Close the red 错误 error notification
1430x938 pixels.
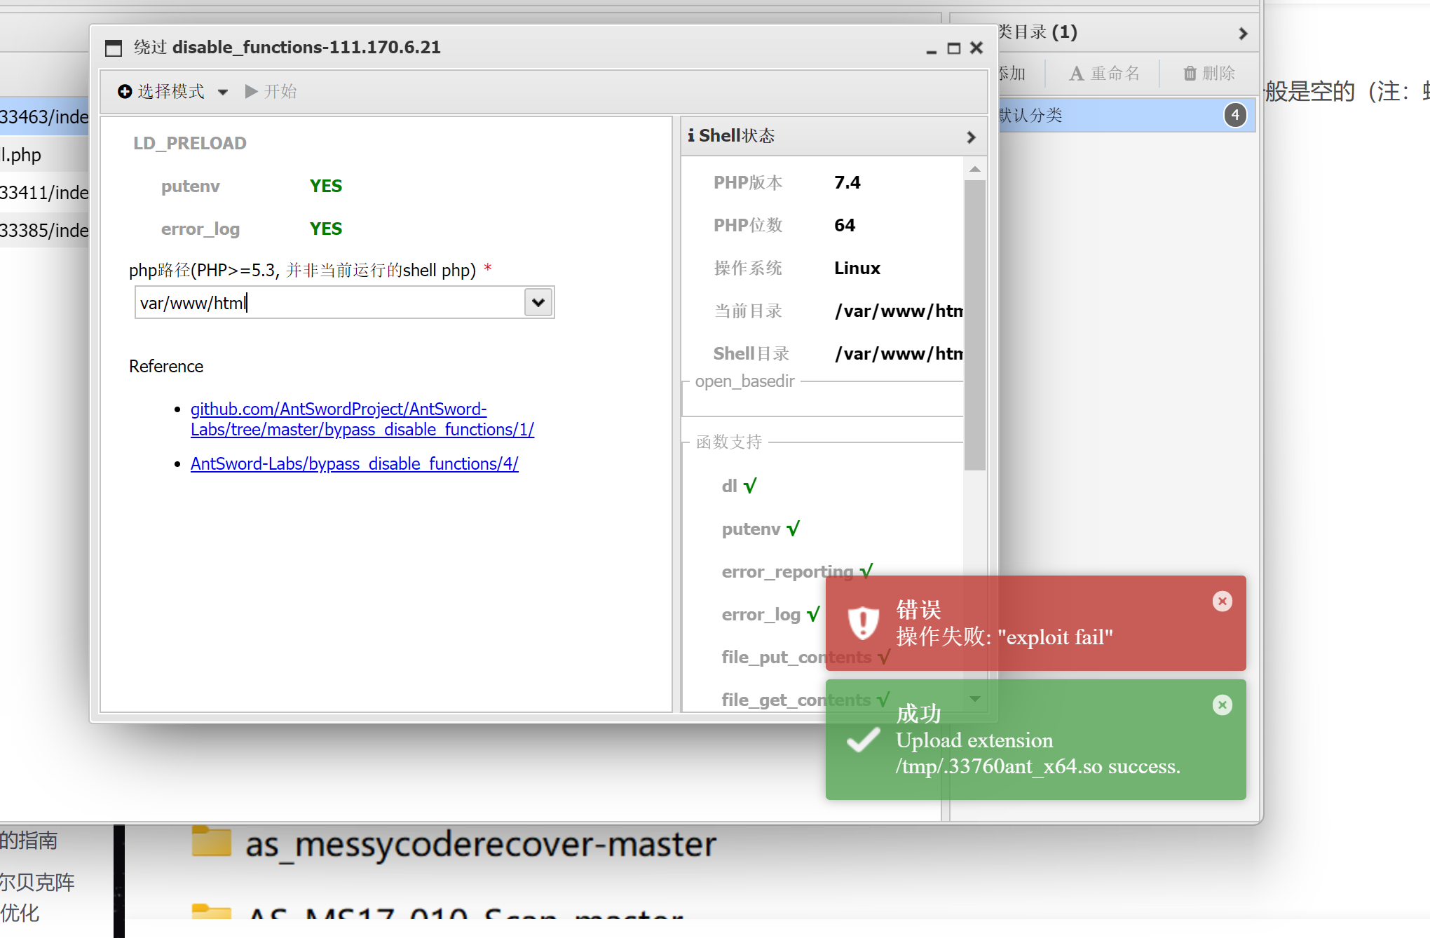pyautogui.click(x=1223, y=601)
